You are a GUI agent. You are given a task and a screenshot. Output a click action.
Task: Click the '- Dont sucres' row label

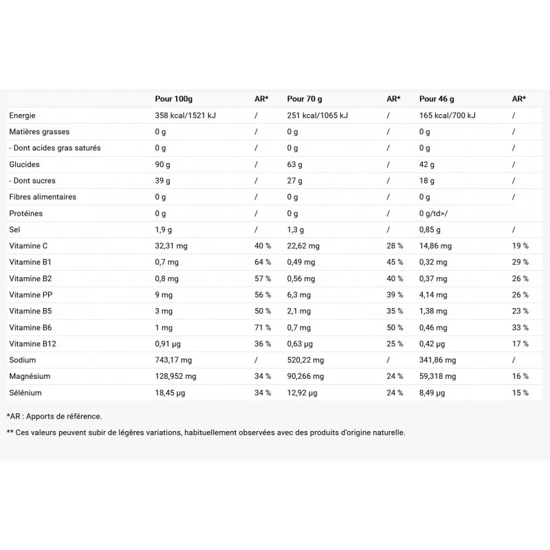pyautogui.click(x=32, y=181)
